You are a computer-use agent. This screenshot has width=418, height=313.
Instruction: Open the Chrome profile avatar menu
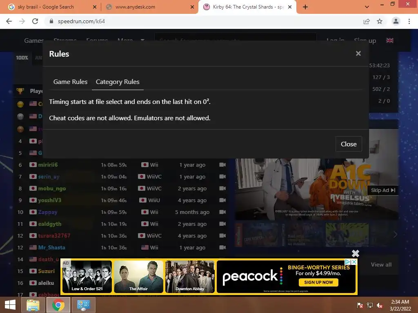point(396,21)
